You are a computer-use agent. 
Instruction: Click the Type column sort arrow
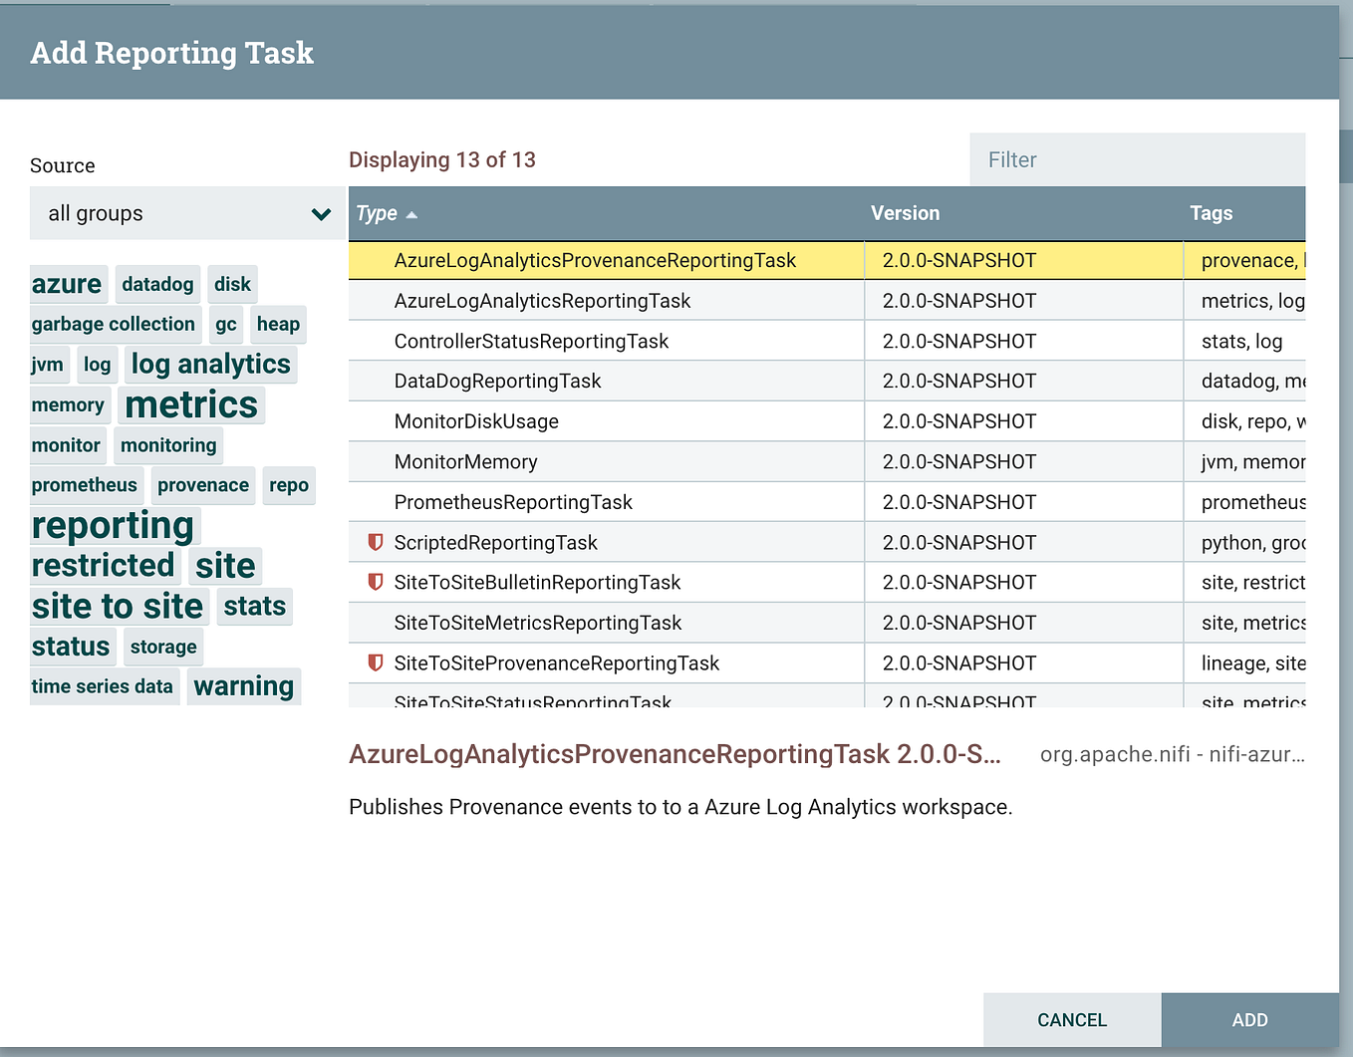(412, 214)
